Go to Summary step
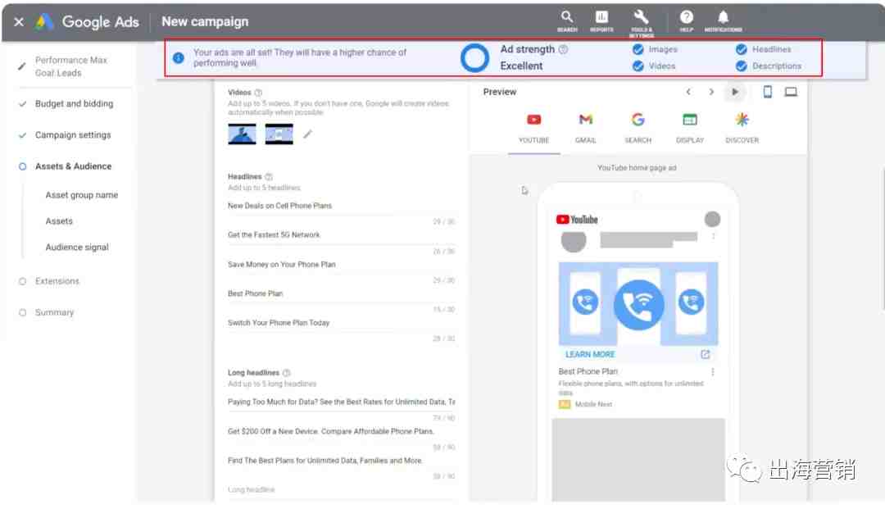This screenshot has height=509, width=885. point(54,312)
